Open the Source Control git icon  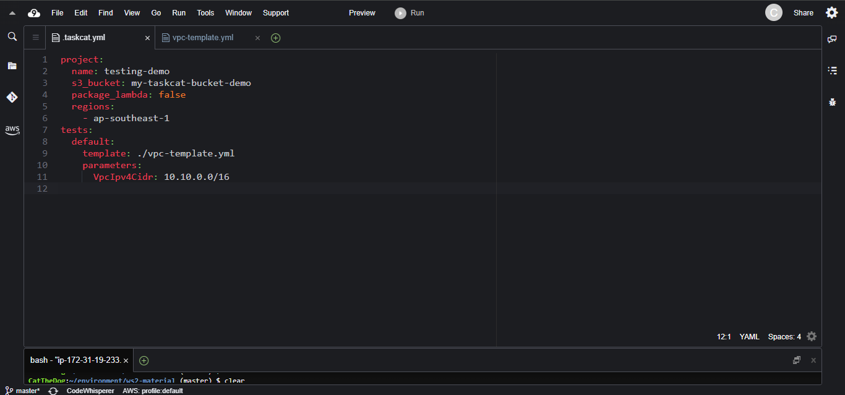(12, 97)
